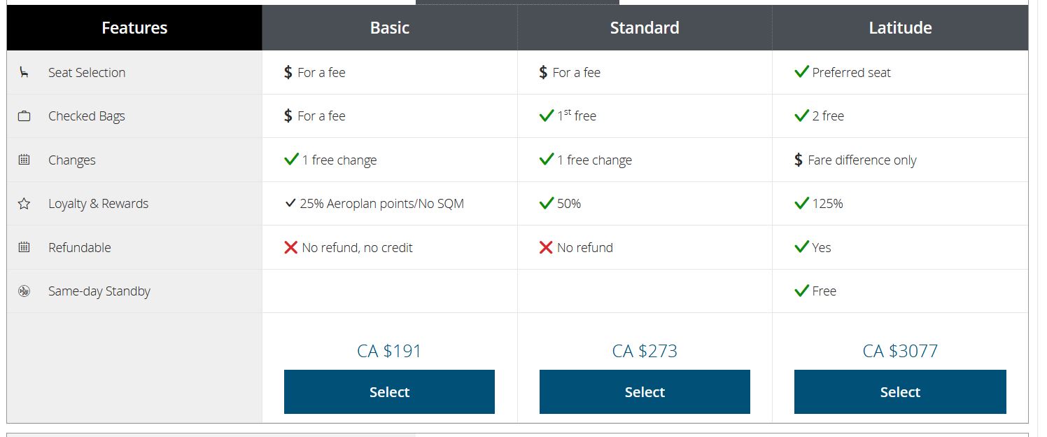Image resolution: width=1047 pixels, height=437 pixels.
Task: Click the CA $273 price text
Action: click(x=645, y=351)
